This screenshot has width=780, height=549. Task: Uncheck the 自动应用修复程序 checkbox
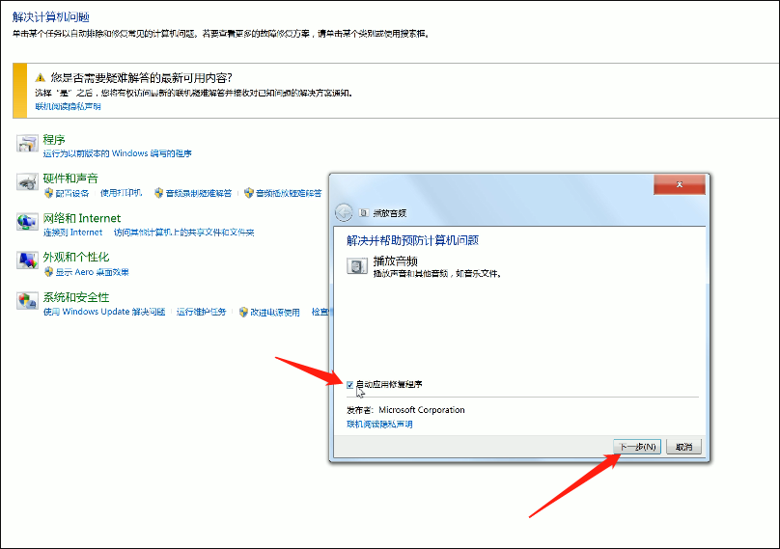[x=350, y=384]
